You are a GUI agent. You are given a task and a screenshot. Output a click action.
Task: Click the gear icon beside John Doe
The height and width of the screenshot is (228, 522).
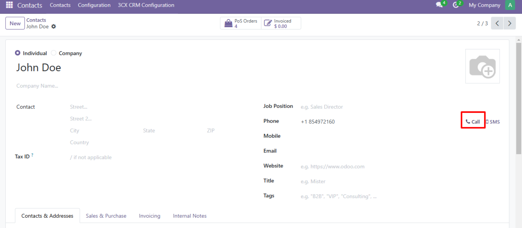click(54, 27)
